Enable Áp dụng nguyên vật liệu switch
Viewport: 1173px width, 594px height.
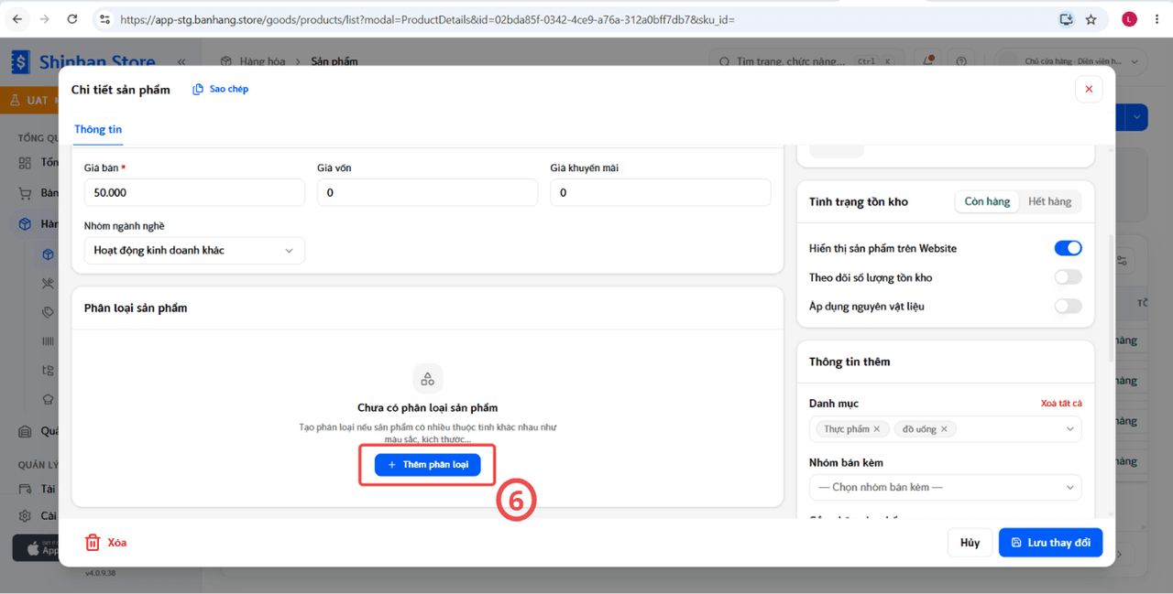pyautogui.click(x=1068, y=307)
